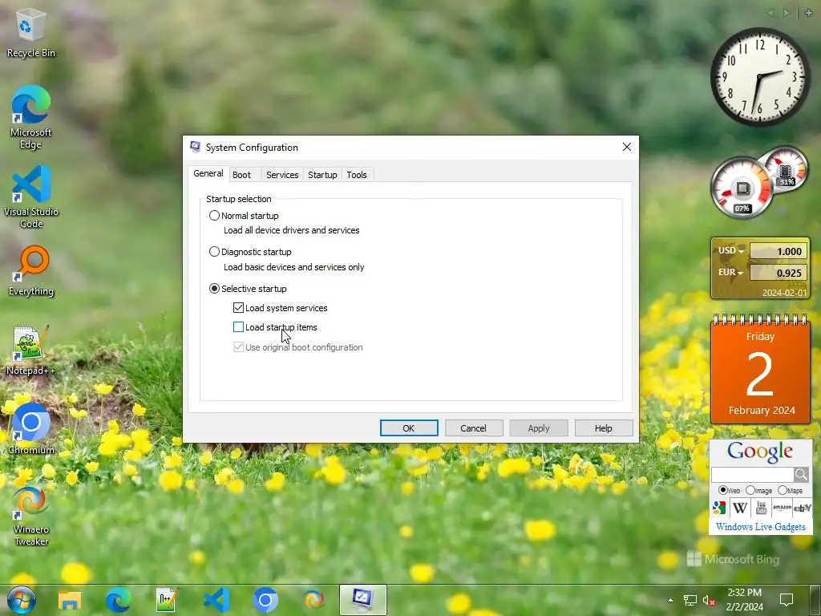Show hidden tray icons arrow

[x=671, y=600]
